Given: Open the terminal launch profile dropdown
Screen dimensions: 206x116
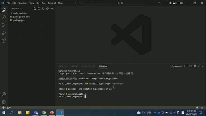Looking at the screenshot, I should [x=187, y=66].
